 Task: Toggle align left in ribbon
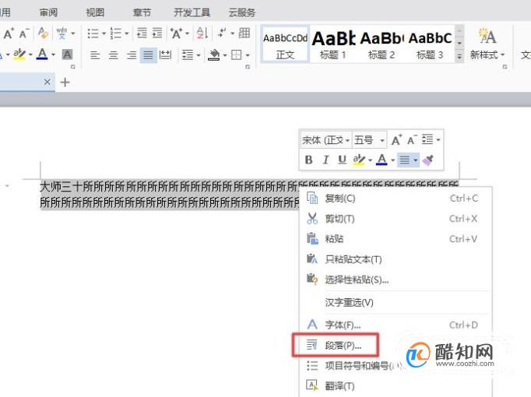pyautogui.click(x=95, y=54)
